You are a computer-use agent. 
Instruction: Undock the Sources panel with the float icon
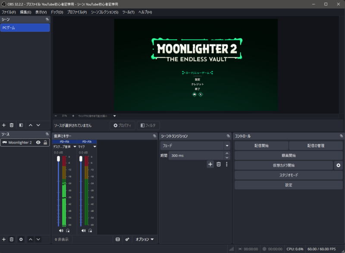coord(47,134)
